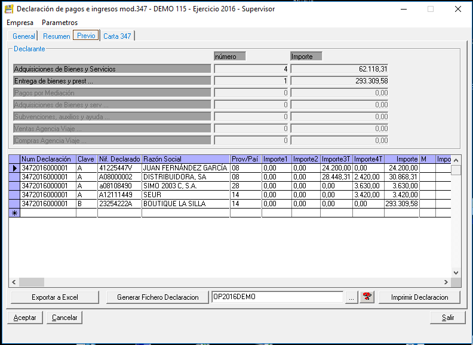
Task: Click Imprimir Declaracion button
Action: pos(420,297)
